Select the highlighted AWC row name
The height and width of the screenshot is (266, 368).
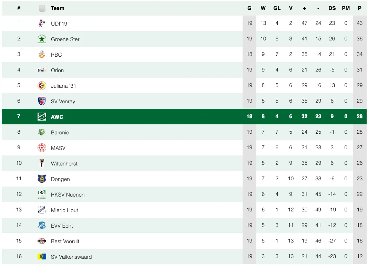point(57,117)
